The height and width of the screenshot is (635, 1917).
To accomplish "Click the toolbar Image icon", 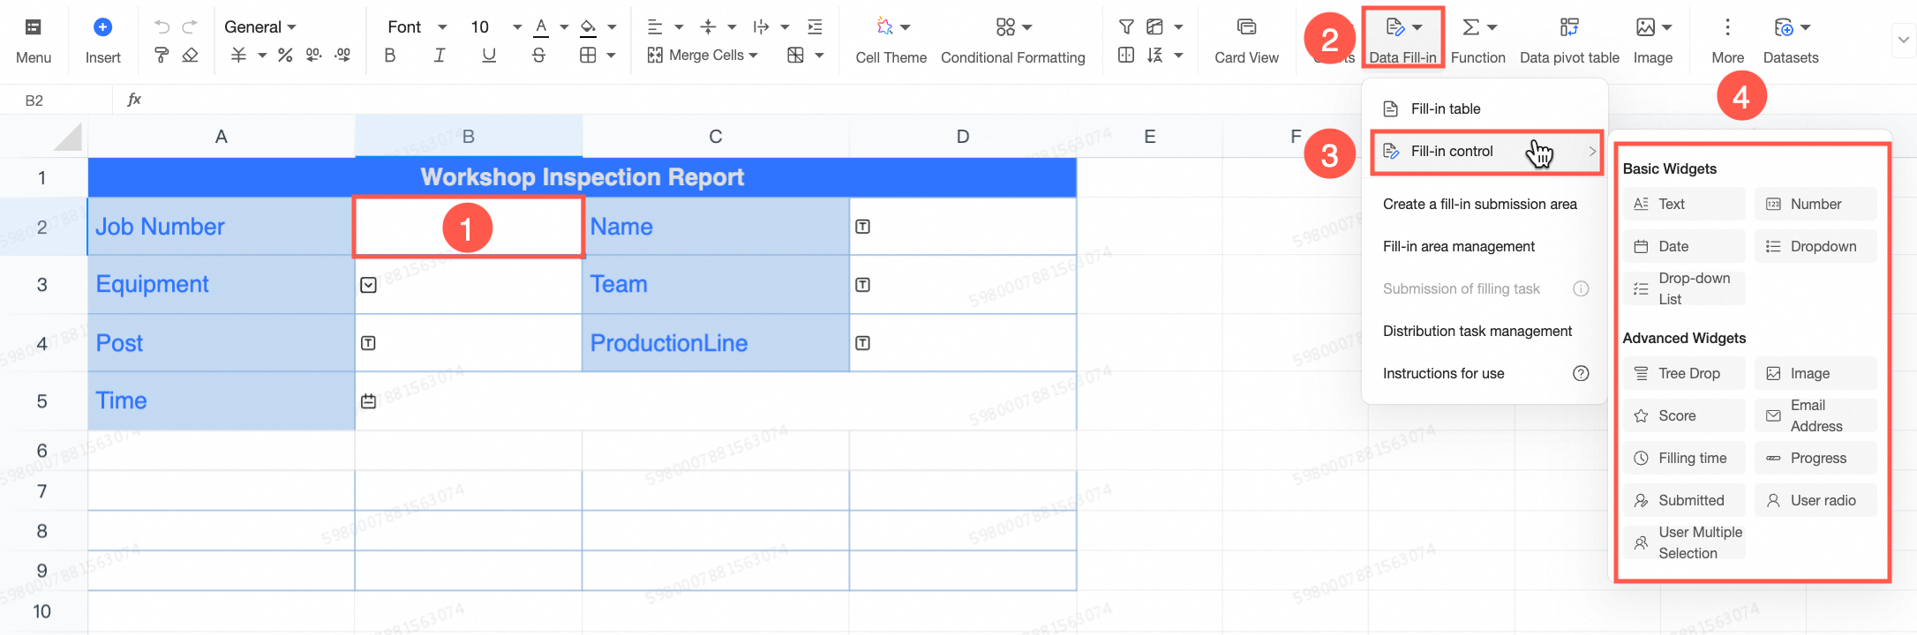I will pyautogui.click(x=1645, y=27).
